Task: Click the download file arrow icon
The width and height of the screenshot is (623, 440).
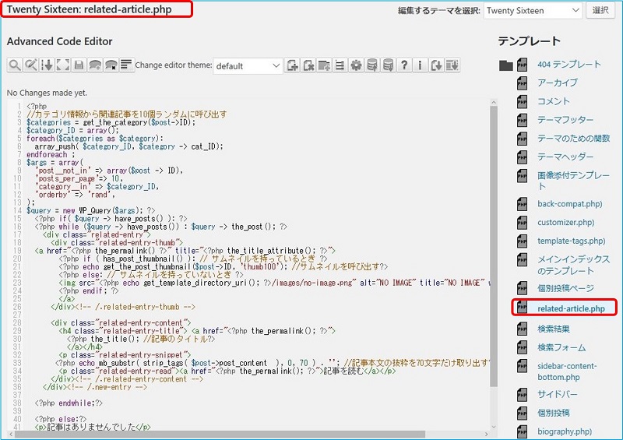Action: click(436, 65)
